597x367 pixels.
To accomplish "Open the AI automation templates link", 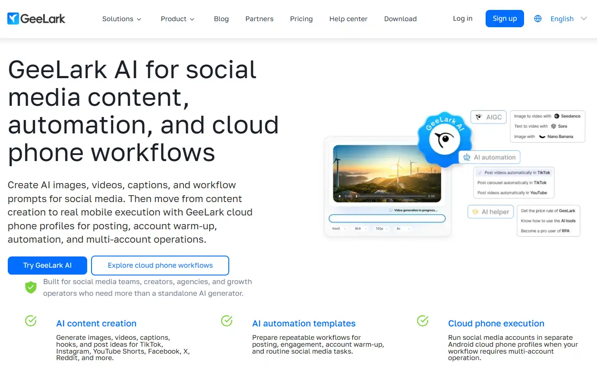I will (x=304, y=323).
